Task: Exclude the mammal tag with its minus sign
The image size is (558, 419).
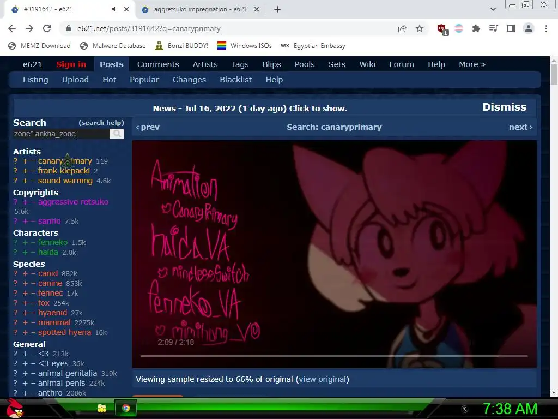Action: 33,322
